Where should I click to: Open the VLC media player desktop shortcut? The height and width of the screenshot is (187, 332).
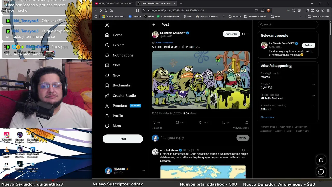6,153
